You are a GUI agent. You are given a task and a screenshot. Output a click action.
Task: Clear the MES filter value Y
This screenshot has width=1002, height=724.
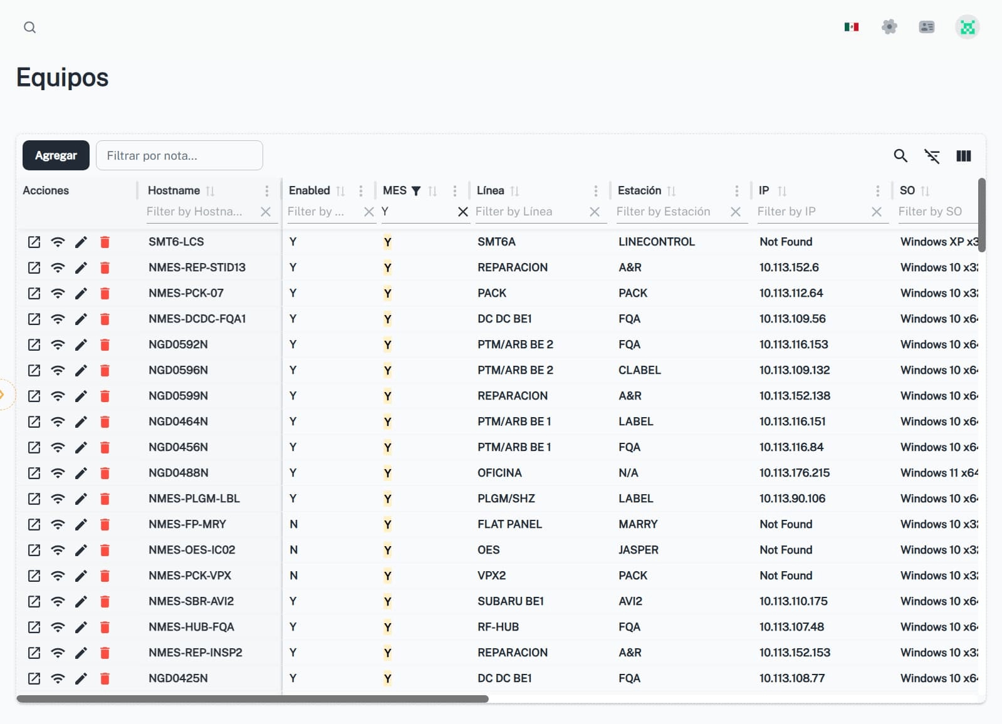[462, 212]
